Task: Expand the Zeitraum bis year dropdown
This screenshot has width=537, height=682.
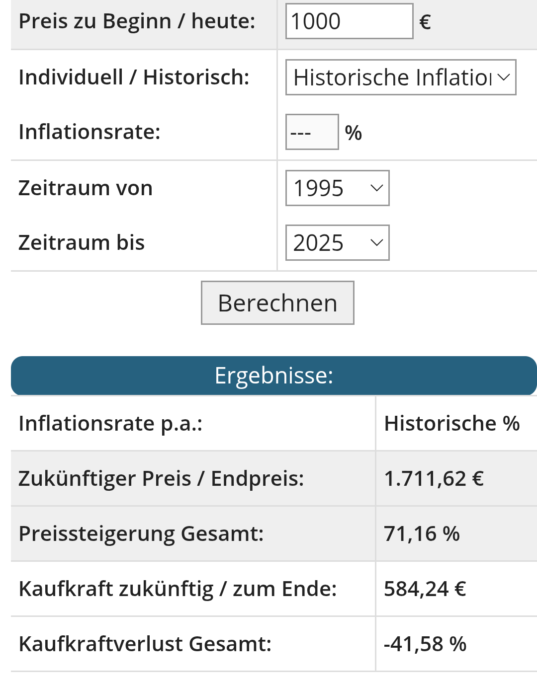Action: 337,243
